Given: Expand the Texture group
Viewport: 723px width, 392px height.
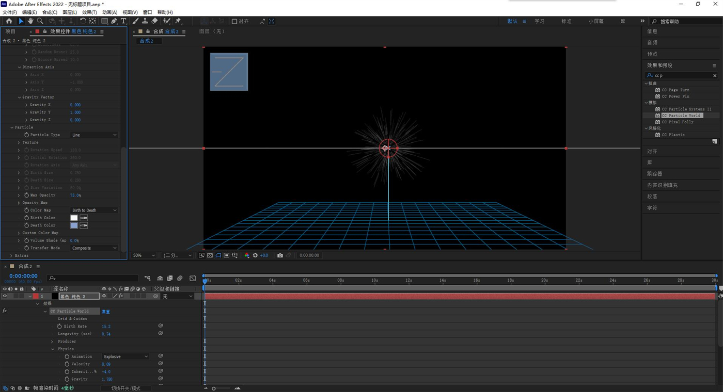Looking at the screenshot, I should [x=19, y=142].
